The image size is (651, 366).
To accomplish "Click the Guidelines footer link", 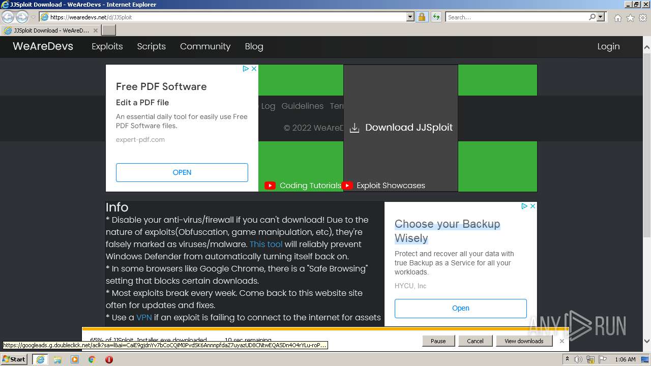I will click(303, 106).
